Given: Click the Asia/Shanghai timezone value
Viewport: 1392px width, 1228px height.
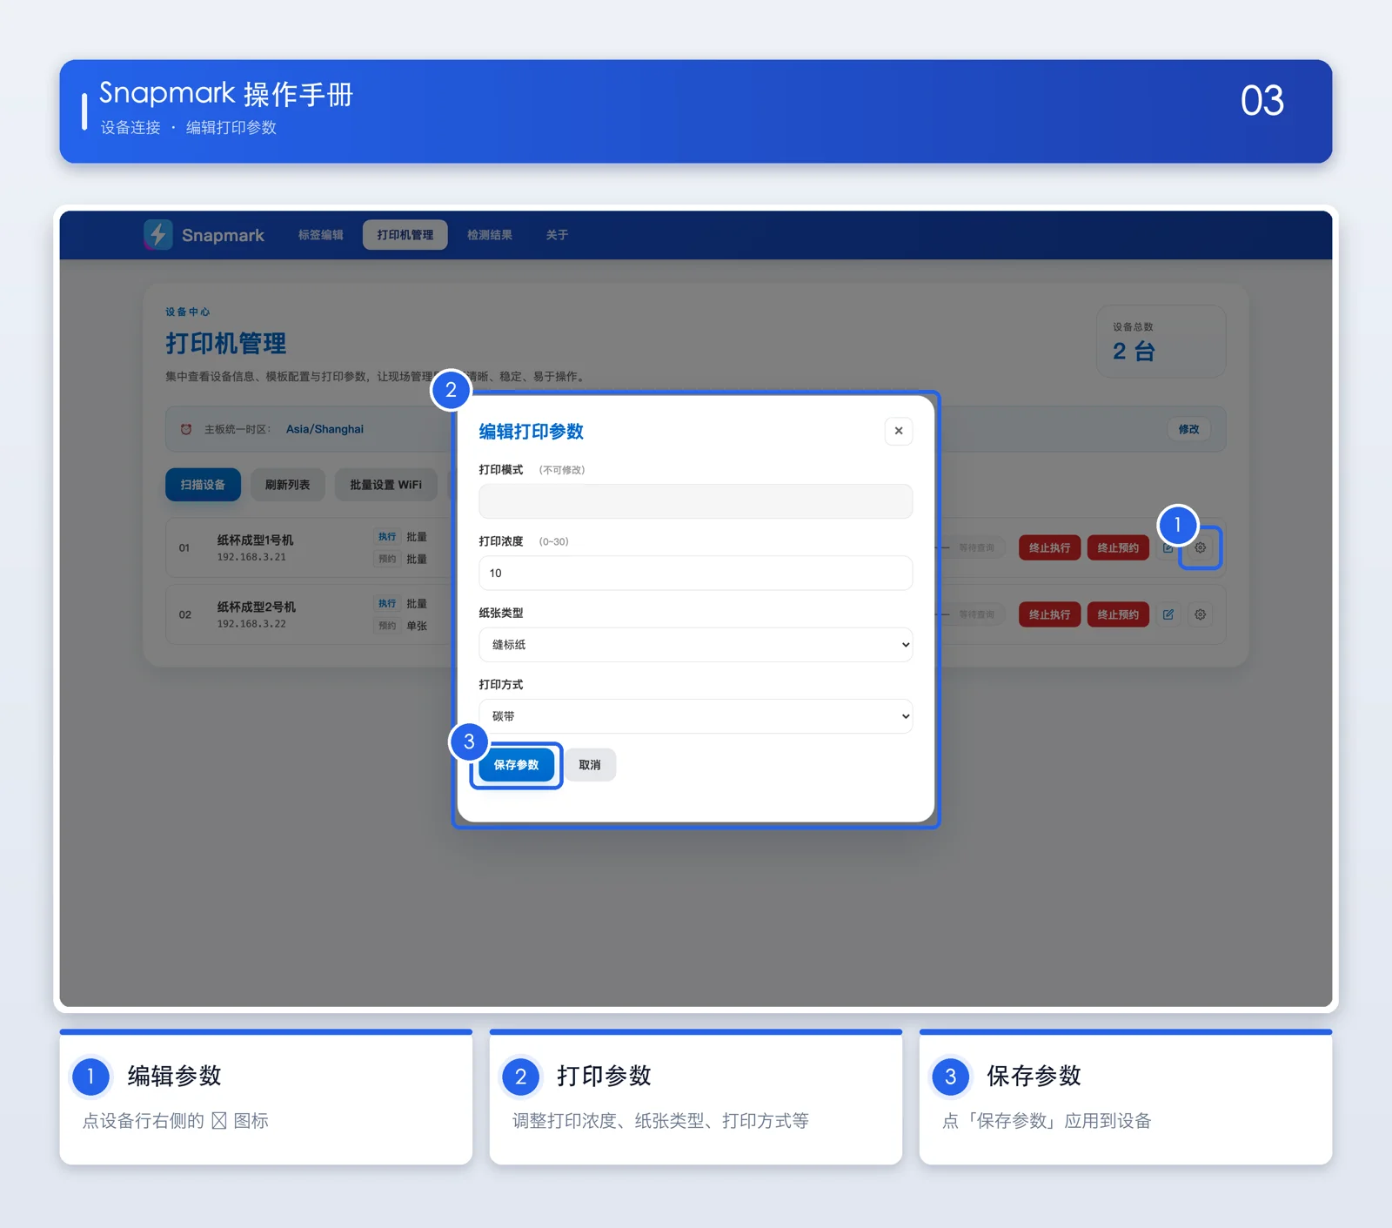Looking at the screenshot, I should tap(325, 429).
